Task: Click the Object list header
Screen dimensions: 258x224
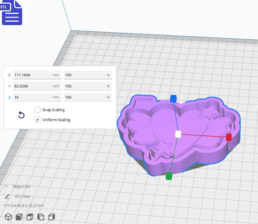Action: tap(22, 186)
